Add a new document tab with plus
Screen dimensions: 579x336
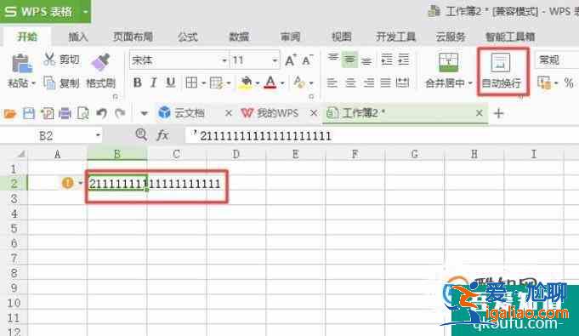pyautogui.click(x=498, y=113)
